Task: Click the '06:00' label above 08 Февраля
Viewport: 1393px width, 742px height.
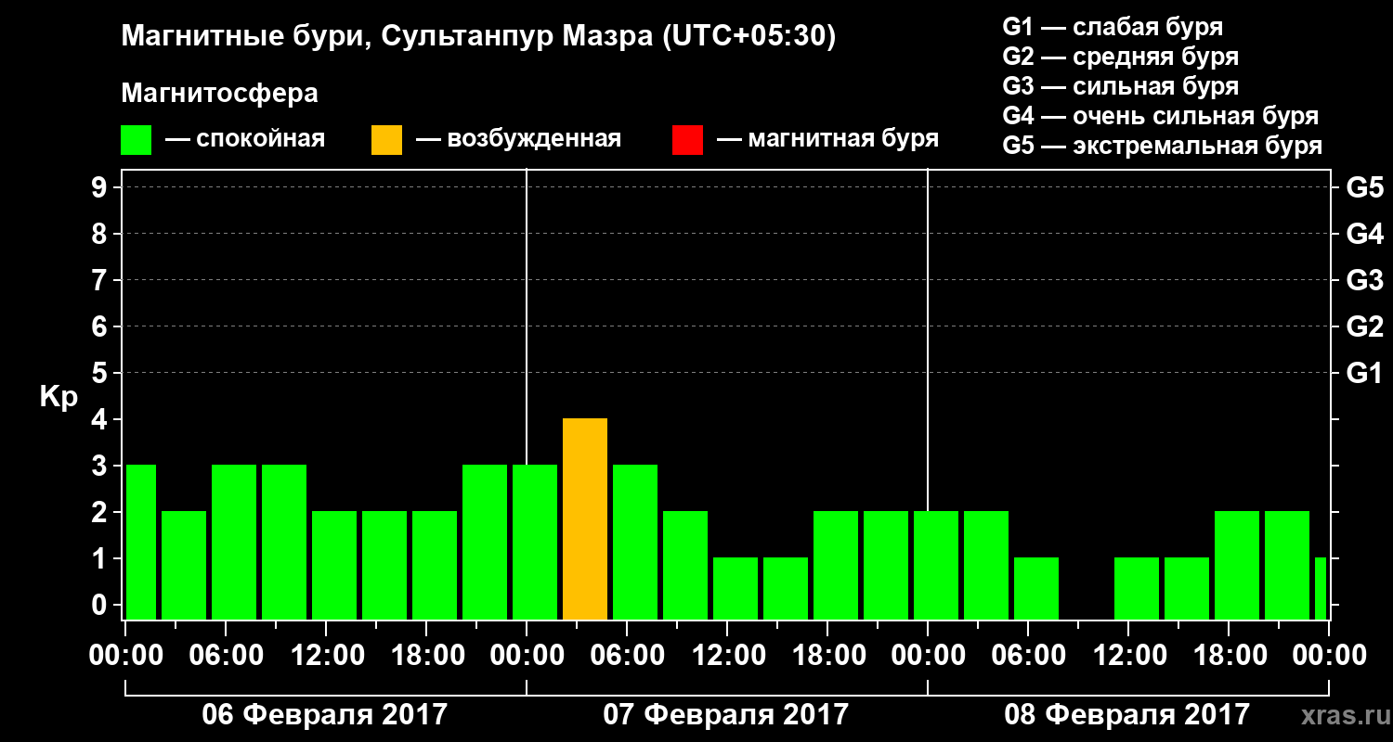Action: click(x=1028, y=655)
